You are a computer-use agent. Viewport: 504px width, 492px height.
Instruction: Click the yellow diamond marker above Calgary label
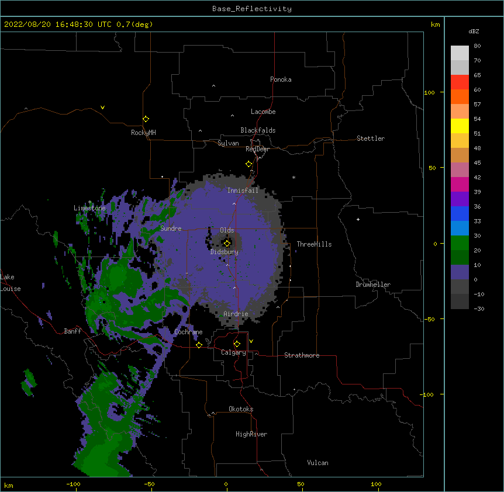pyautogui.click(x=237, y=344)
